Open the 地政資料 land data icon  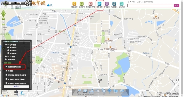tap(82, 4)
